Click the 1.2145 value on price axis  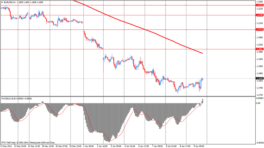pos(260,23)
